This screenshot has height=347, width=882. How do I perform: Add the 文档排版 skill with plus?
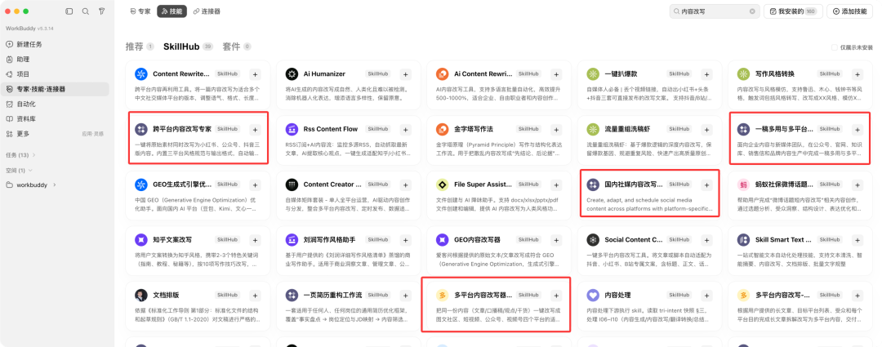click(x=255, y=296)
